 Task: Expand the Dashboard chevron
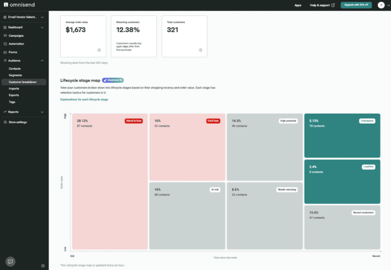pyautogui.click(x=42, y=28)
